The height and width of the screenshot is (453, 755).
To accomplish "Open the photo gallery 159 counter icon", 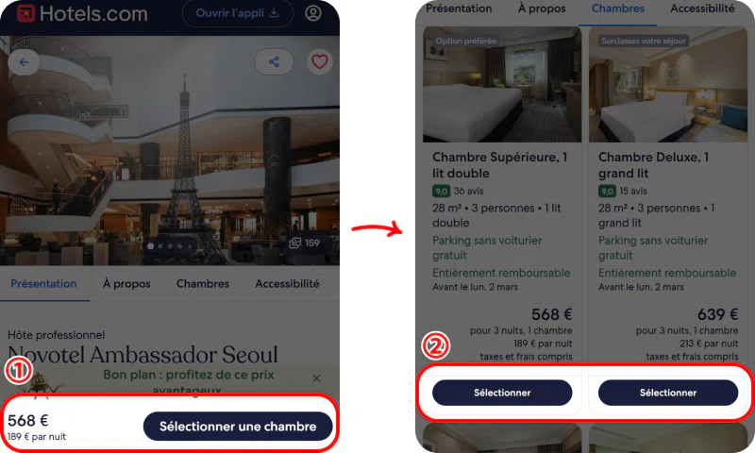I will coord(304,243).
